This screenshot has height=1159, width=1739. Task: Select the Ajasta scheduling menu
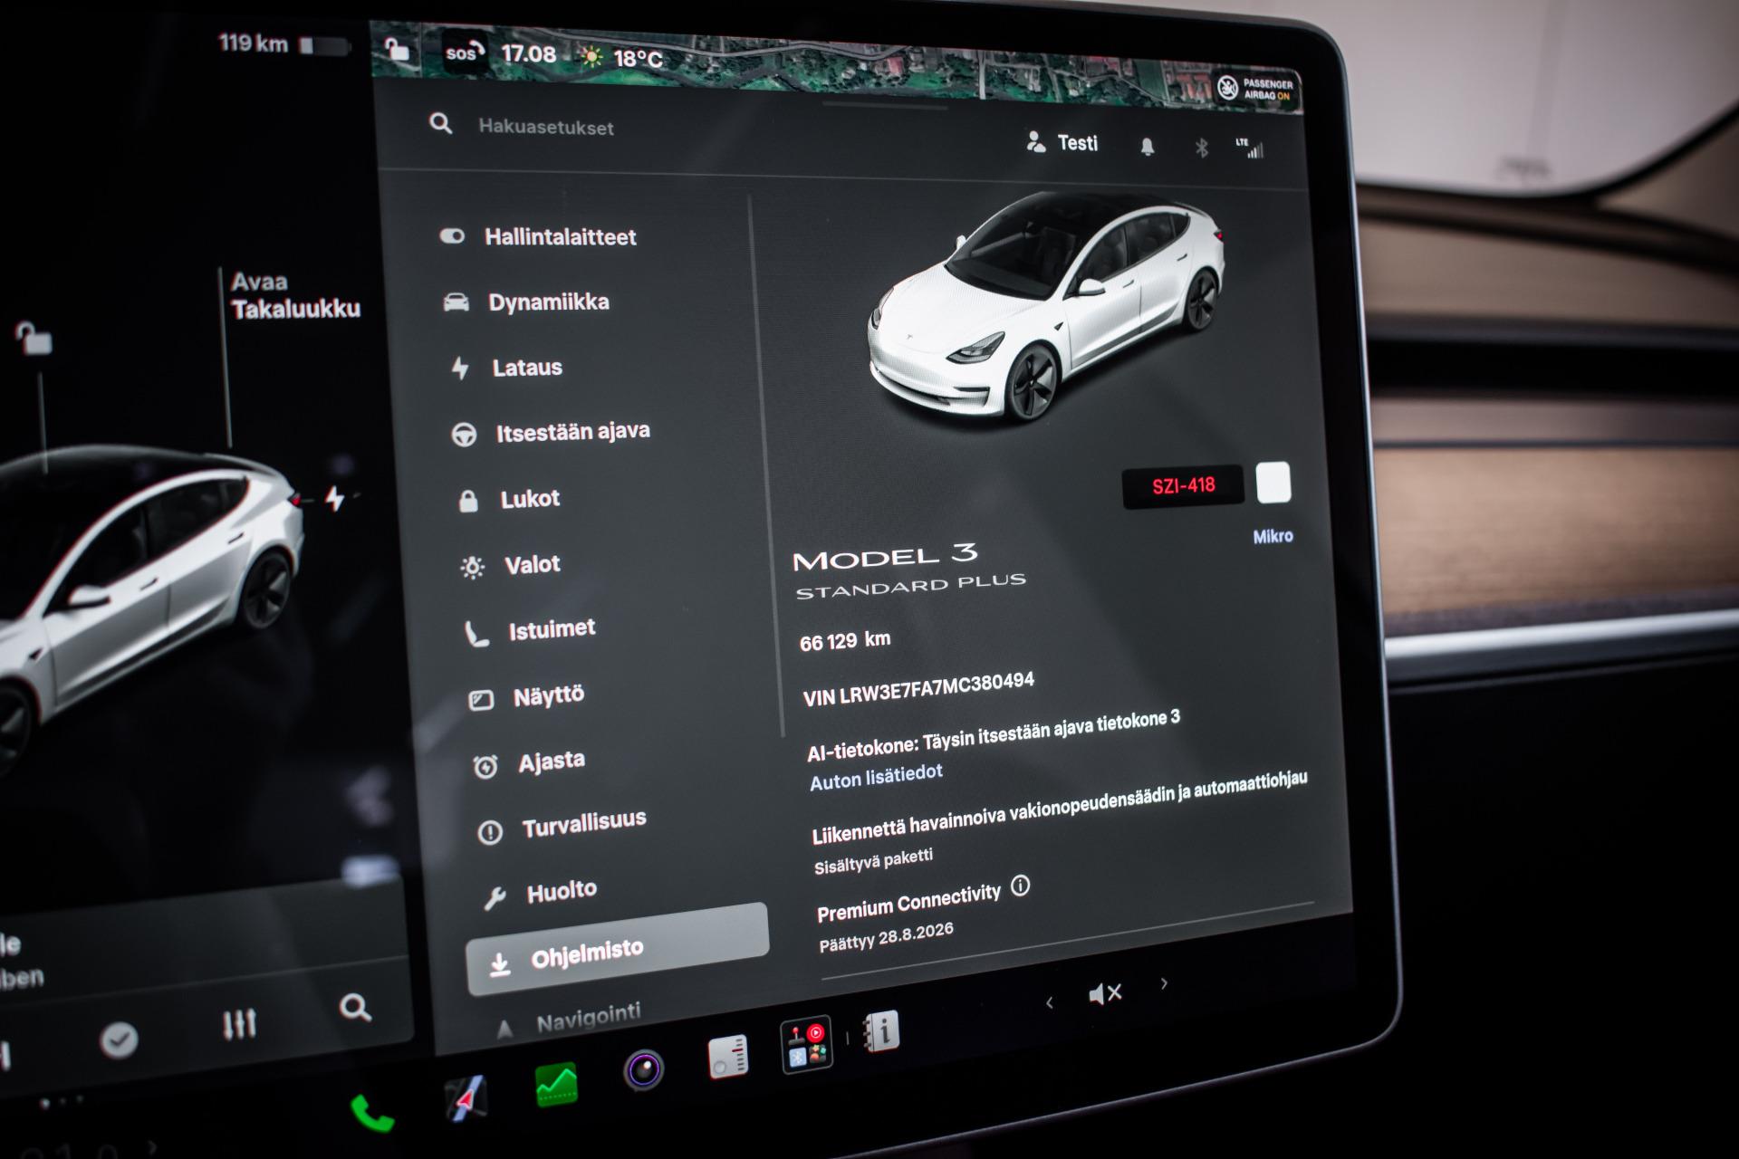(x=529, y=762)
